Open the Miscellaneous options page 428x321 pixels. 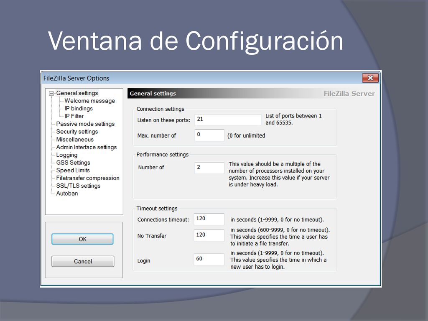click(75, 140)
